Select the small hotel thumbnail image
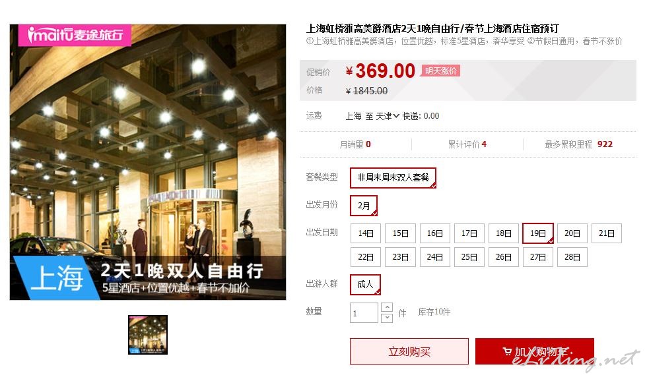Image resolution: width=647 pixels, height=381 pixels. pyautogui.click(x=148, y=334)
